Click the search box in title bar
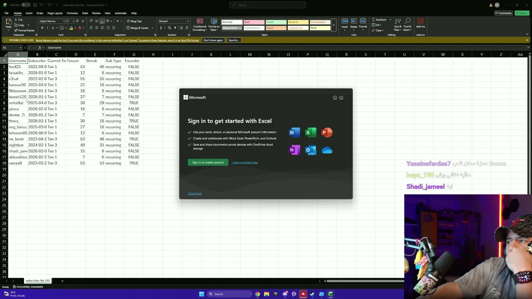532x299 pixels. tap(267, 5)
